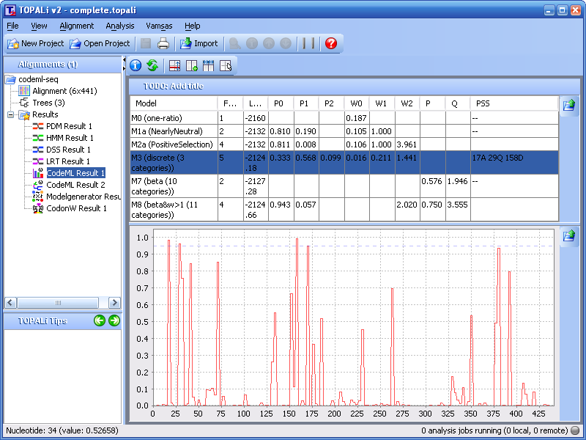Click the PSS column header
This screenshot has width=586, height=440.
pyautogui.click(x=514, y=103)
